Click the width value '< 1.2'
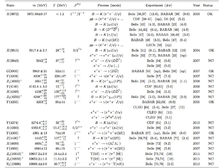221x168 pixels. tap(60, 14)
